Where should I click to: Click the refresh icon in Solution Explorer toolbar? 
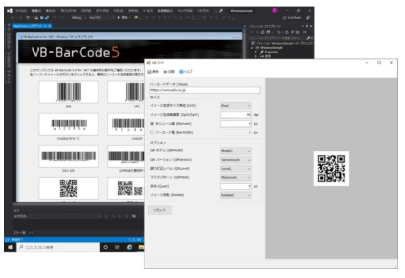(x=287, y=32)
